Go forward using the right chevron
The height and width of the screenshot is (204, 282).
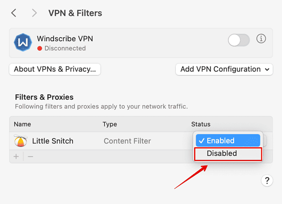34,13
